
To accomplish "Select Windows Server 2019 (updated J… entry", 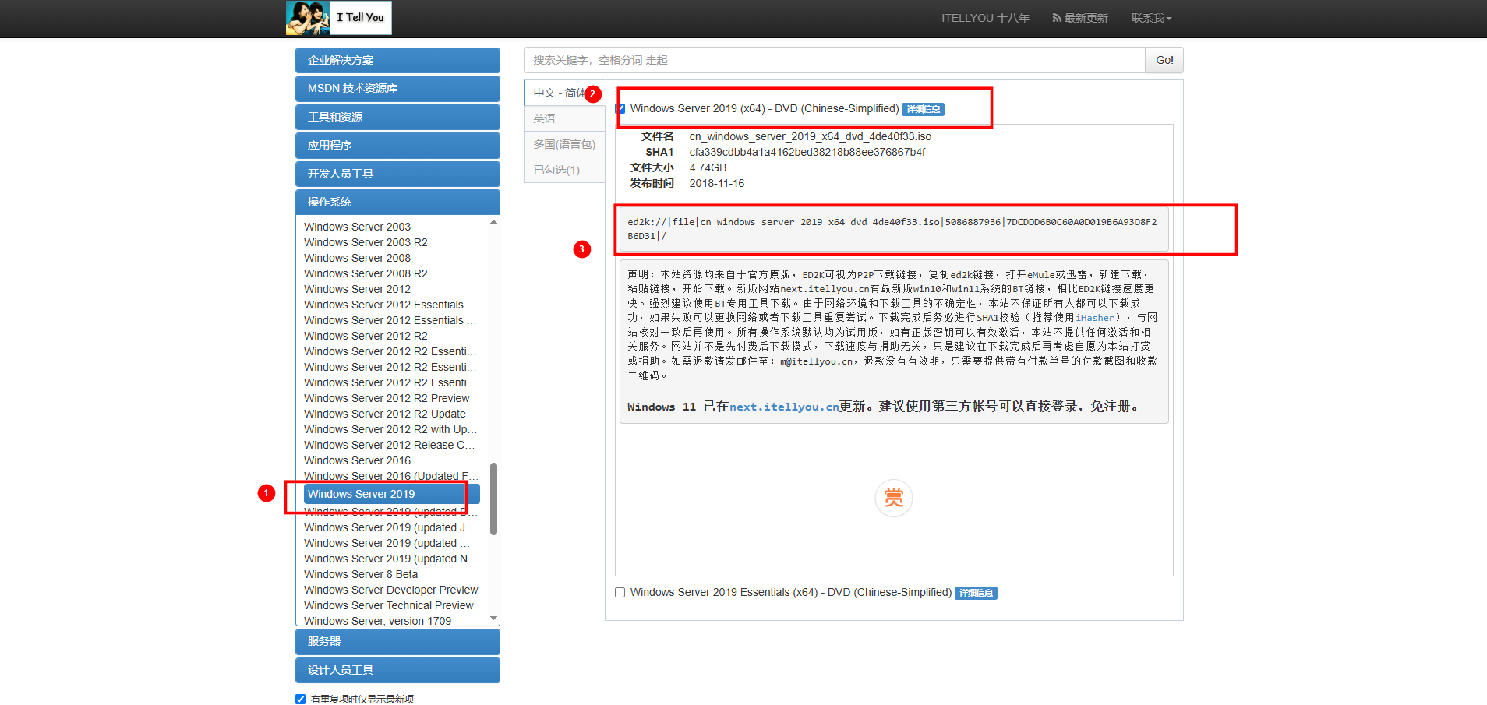I will pos(390,527).
